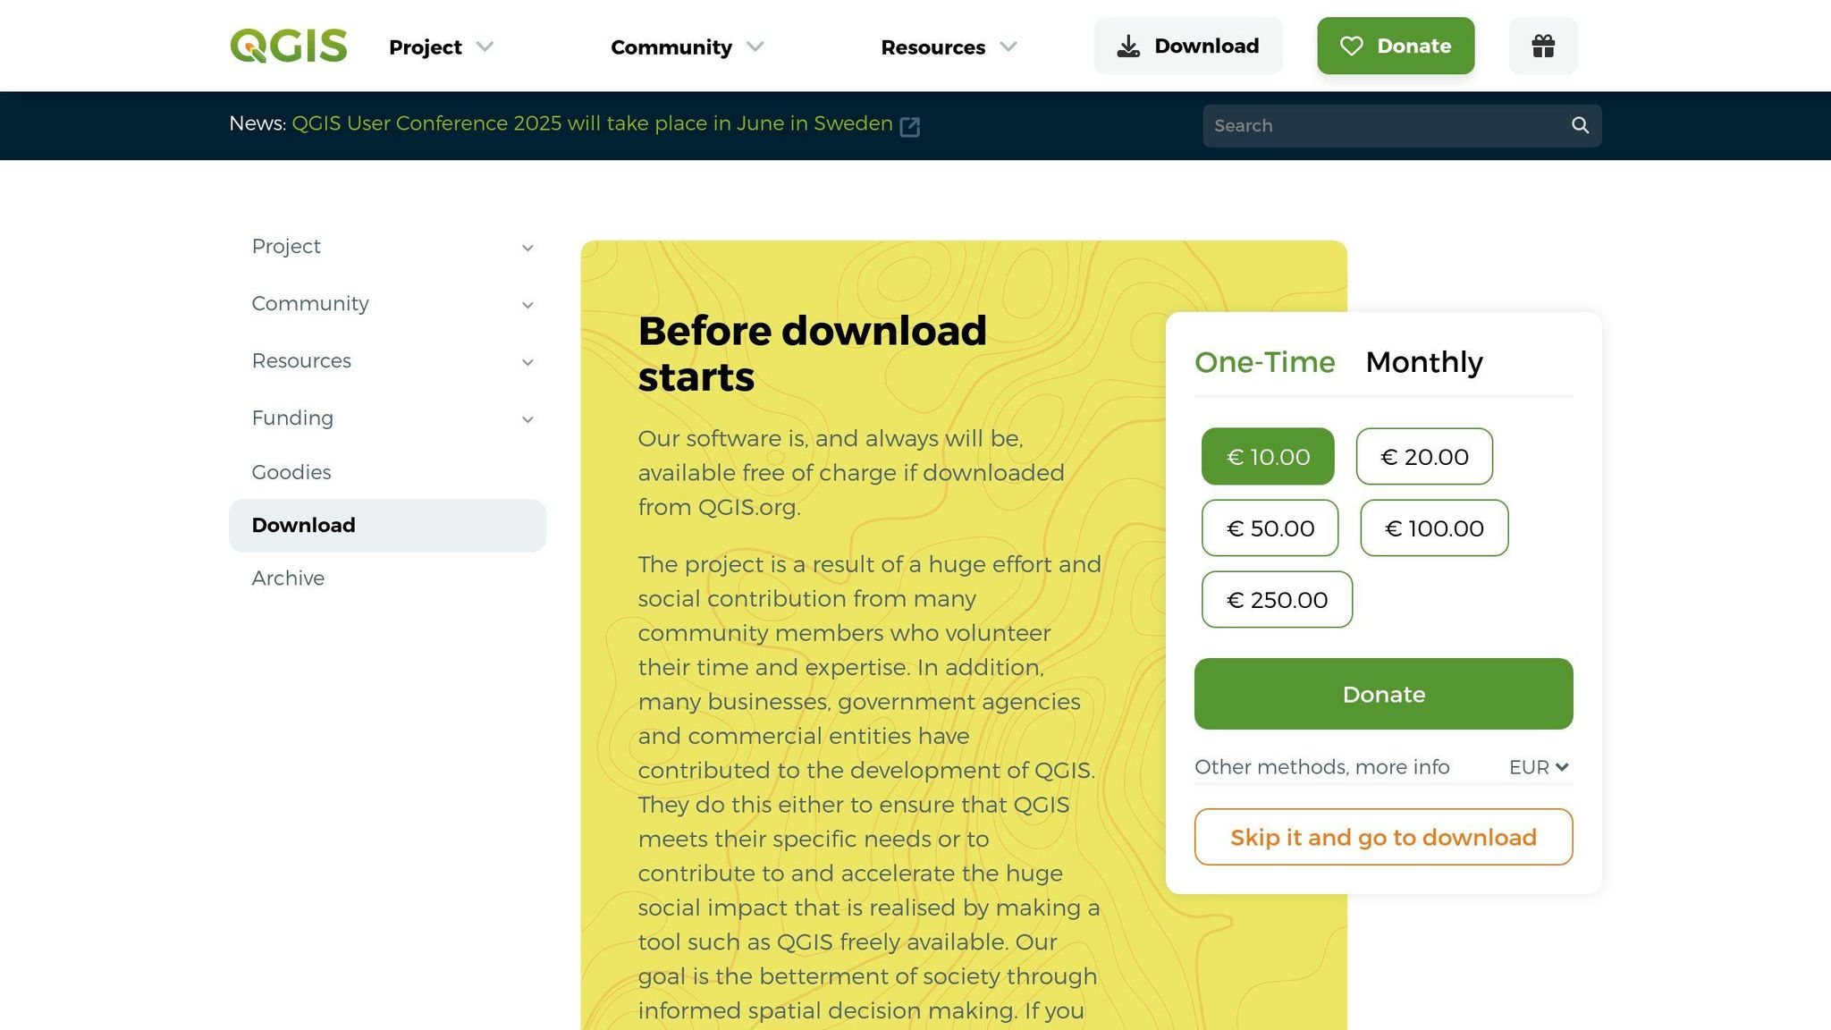Select the € 250.00 donation amount
Image resolution: width=1831 pixels, height=1030 pixels.
(x=1277, y=600)
